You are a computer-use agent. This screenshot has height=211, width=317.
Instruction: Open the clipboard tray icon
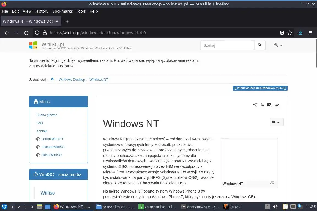point(285,207)
